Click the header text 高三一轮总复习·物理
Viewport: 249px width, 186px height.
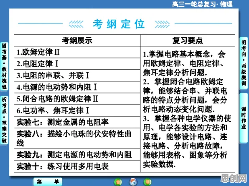202,4
